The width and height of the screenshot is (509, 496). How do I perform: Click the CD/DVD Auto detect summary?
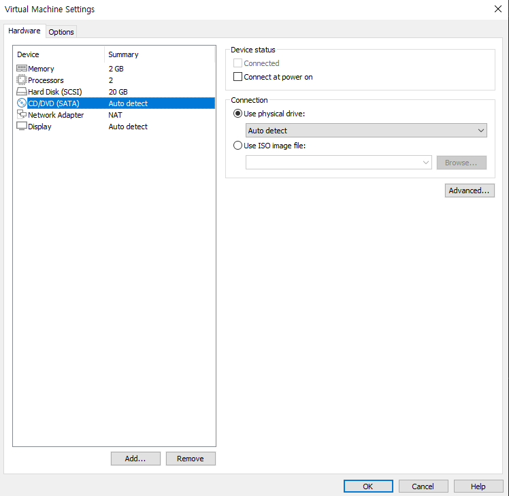click(x=128, y=103)
